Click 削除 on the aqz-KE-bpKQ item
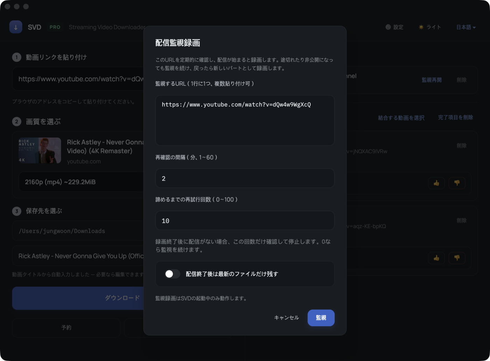Image resolution: width=490 pixels, height=361 pixels. click(461, 220)
